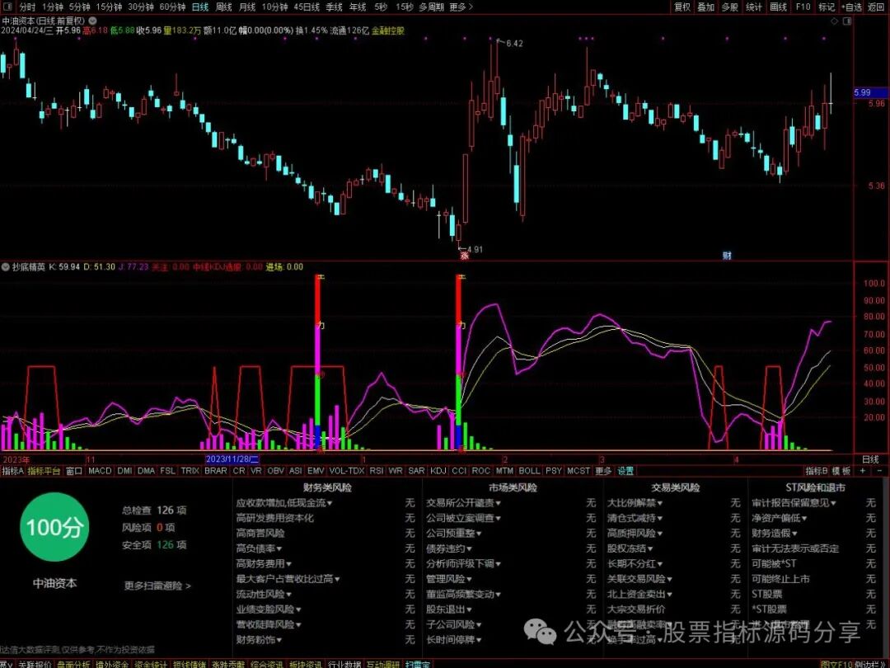This screenshot has width=890, height=668.
Task: Expand 应收款增加,低现金流 risk item
Action: point(284,503)
